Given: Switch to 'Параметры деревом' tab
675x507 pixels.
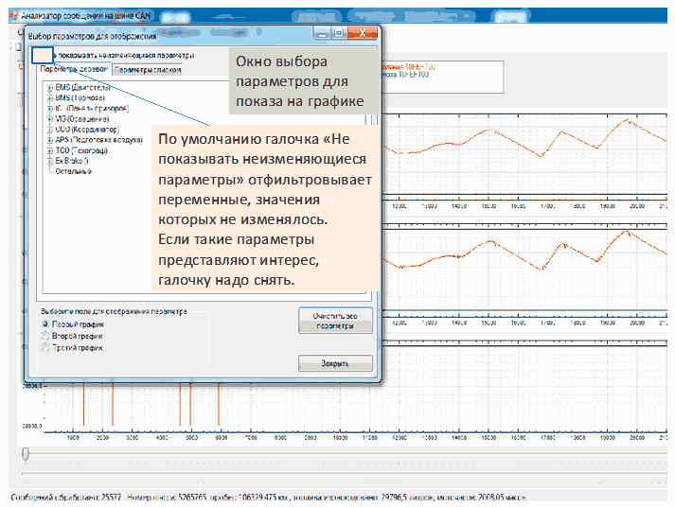Looking at the screenshot, I should 73,70.
